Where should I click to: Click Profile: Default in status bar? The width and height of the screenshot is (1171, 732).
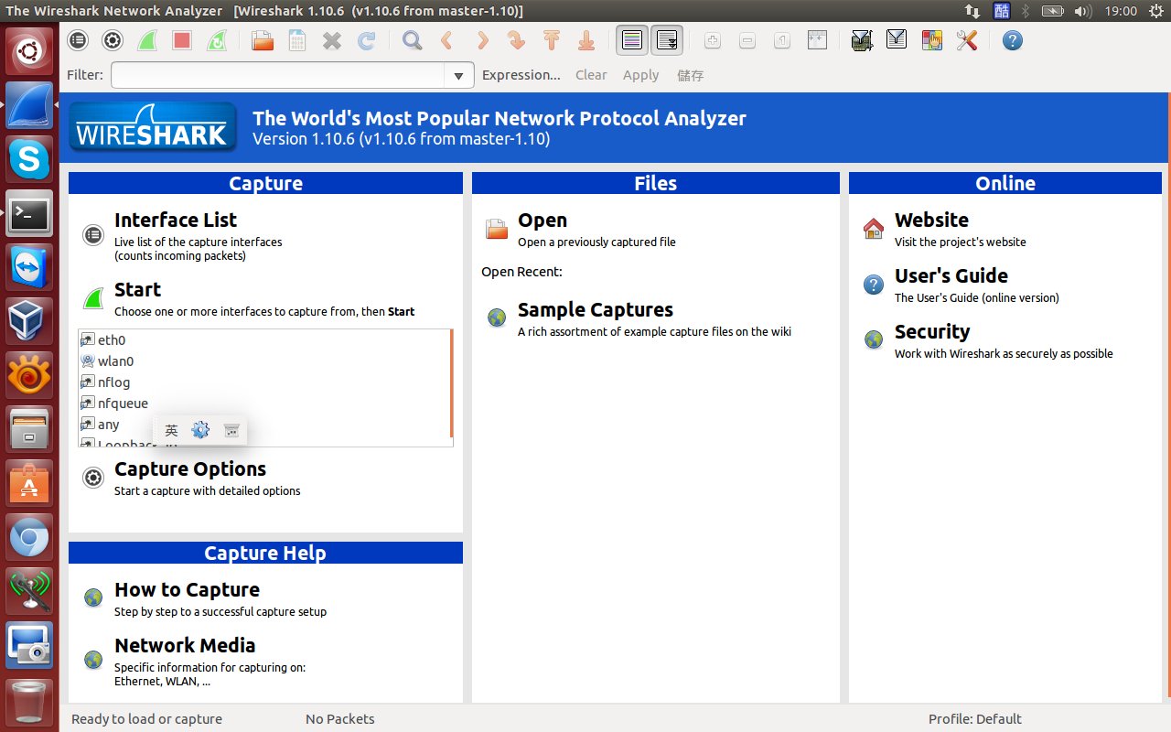pos(975,718)
